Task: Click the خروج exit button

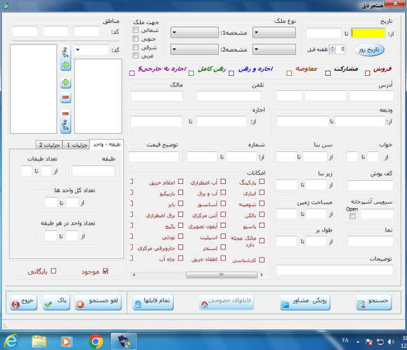Action: [24, 302]
